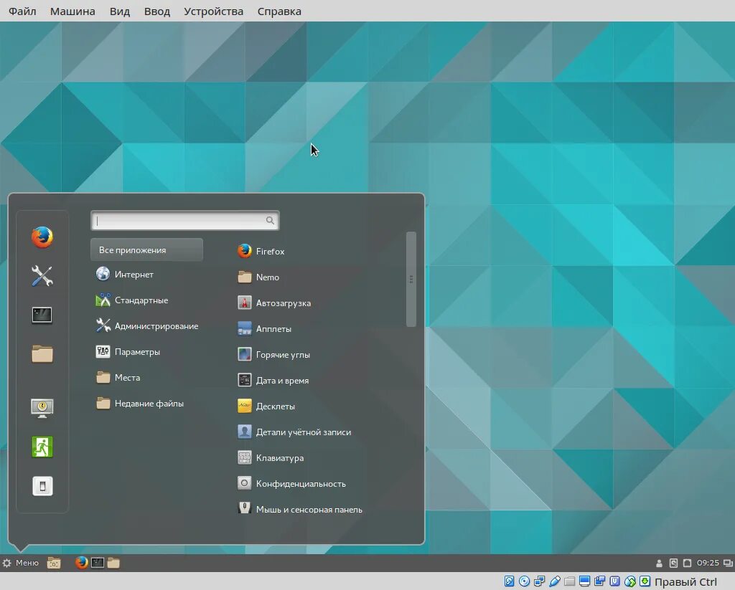735x590 pixels.
Task: Lock the screen using the monitor icon
Action: pyautogui.click(x=42, y=408)
